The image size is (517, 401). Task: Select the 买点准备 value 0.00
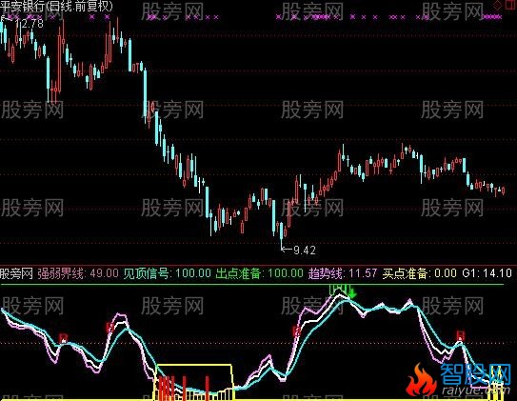click(446, 273)
